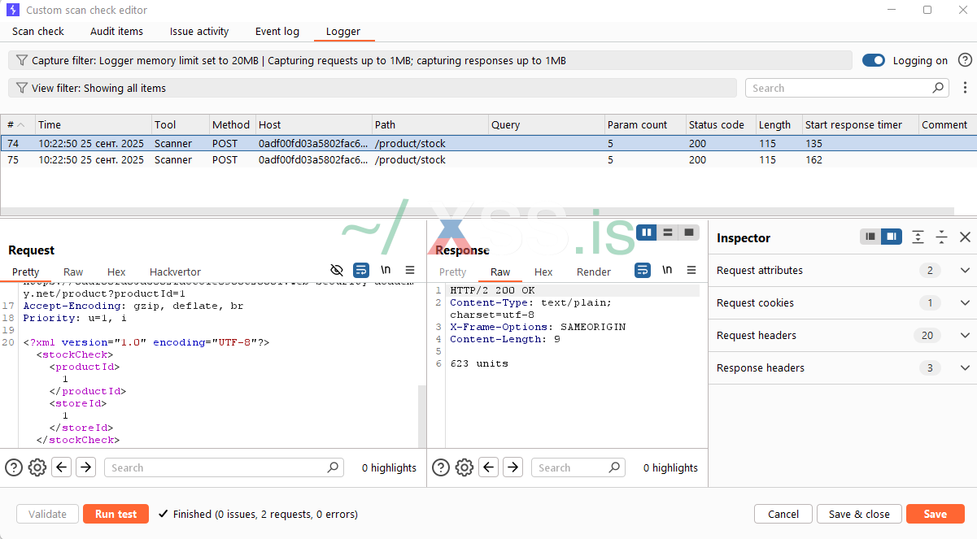Open the Hackvertor tab in Request
This screenshot has height=539, width=977.
click(175, 272)
